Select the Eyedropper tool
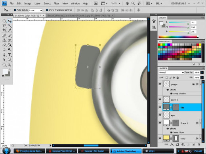The image size is (206, 154). click(x=10, y=30)
